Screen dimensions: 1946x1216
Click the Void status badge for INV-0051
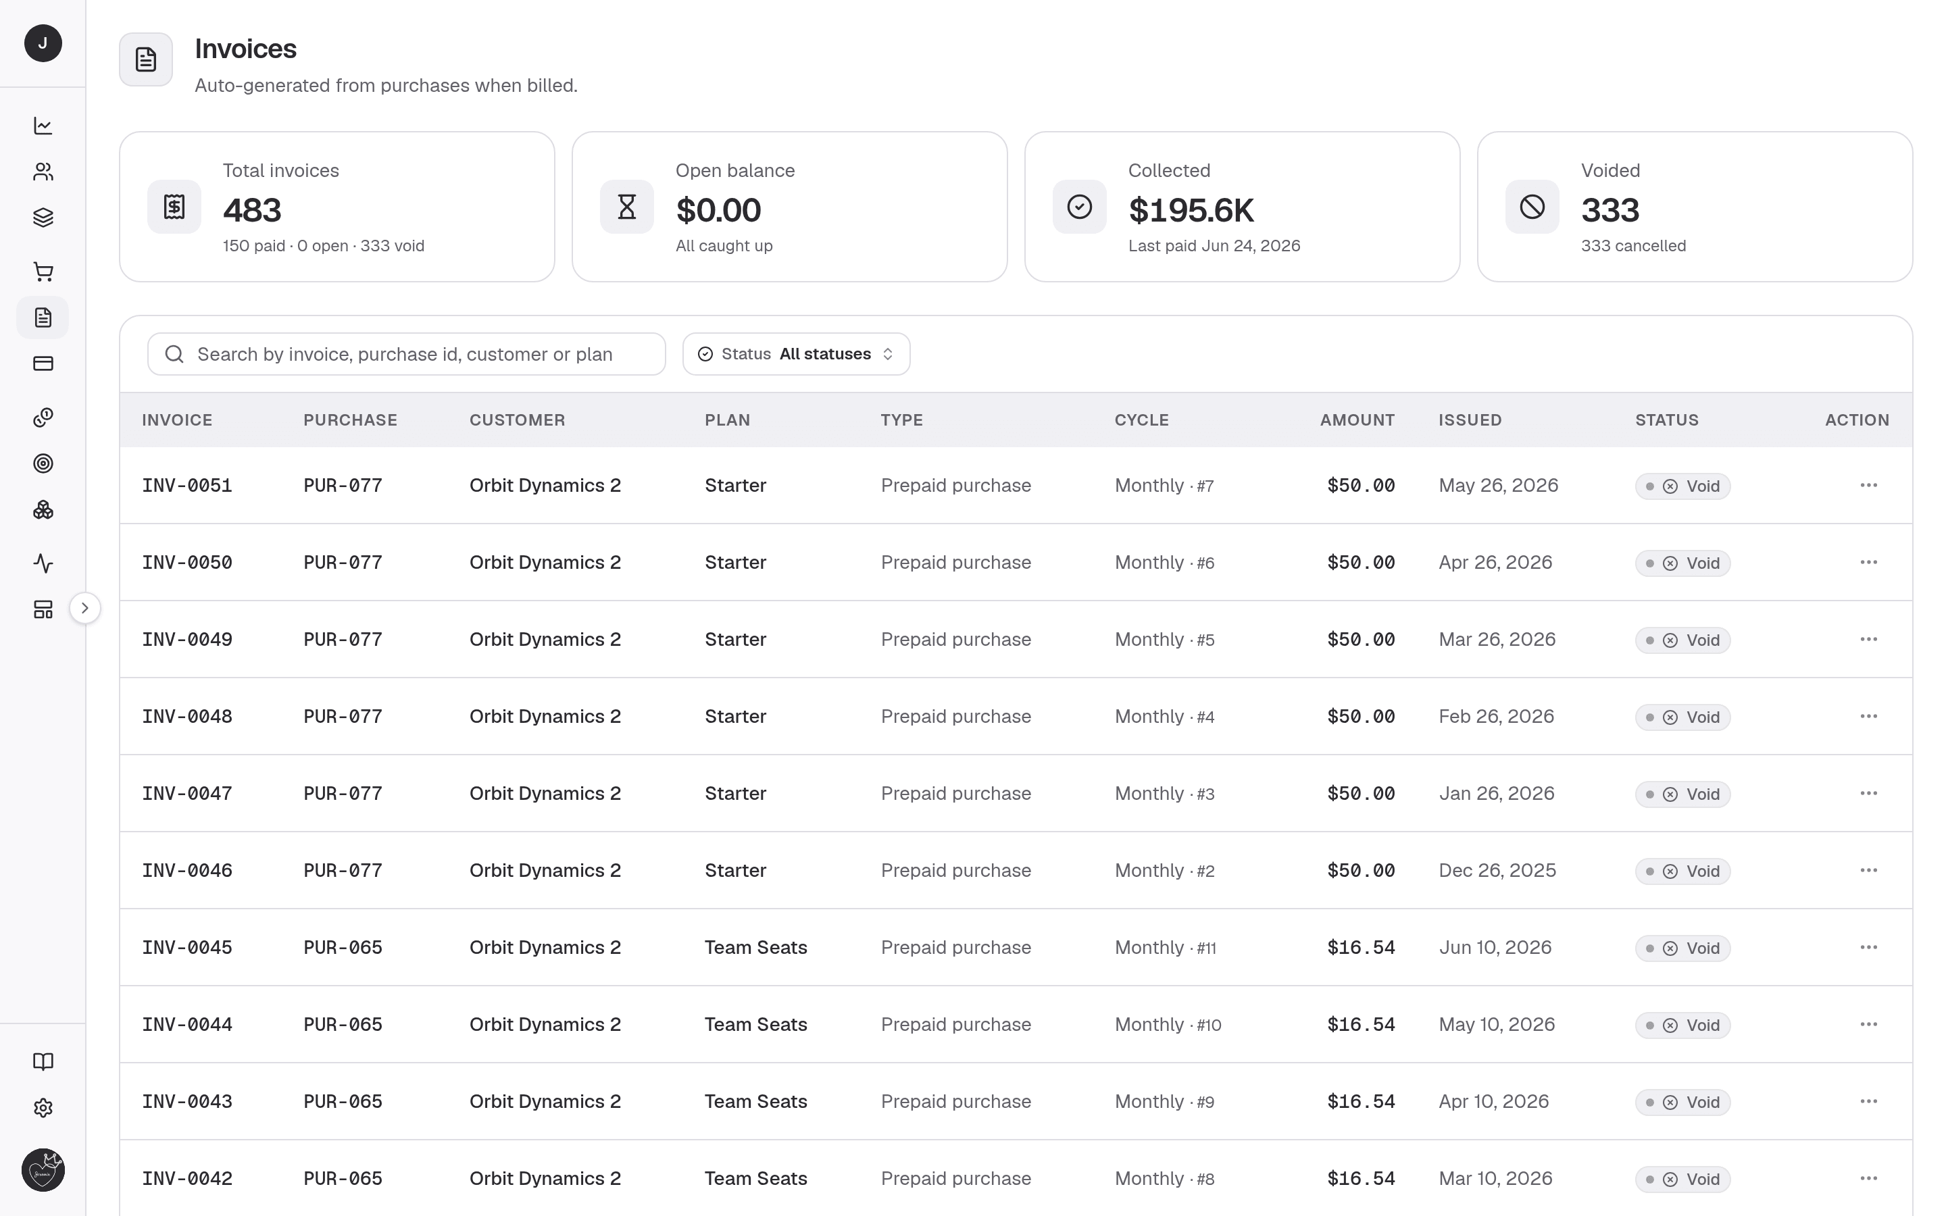[x=1682, y=486]
